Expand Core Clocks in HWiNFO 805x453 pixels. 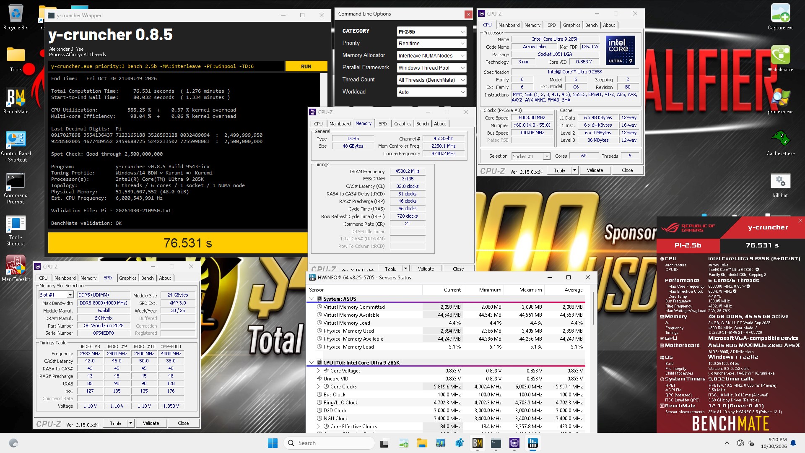pos(318,387)
